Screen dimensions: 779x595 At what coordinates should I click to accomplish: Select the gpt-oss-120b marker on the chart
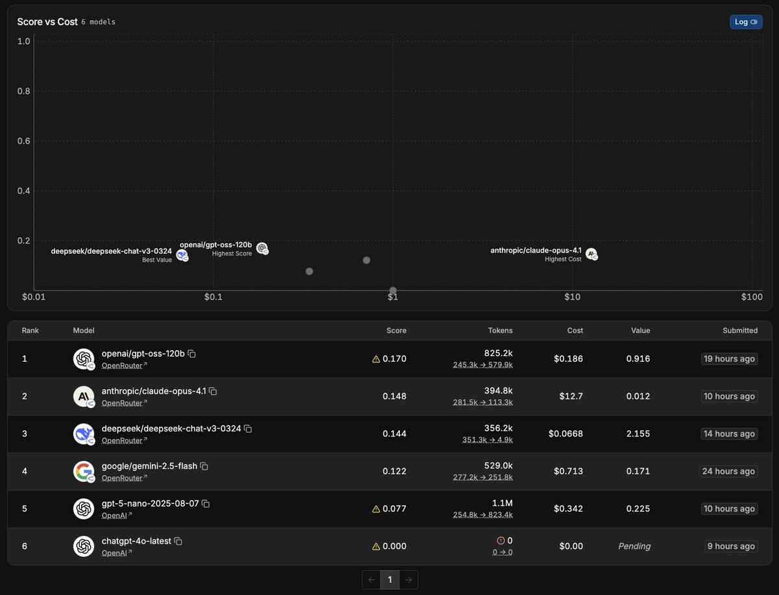(x=262, y=248)
